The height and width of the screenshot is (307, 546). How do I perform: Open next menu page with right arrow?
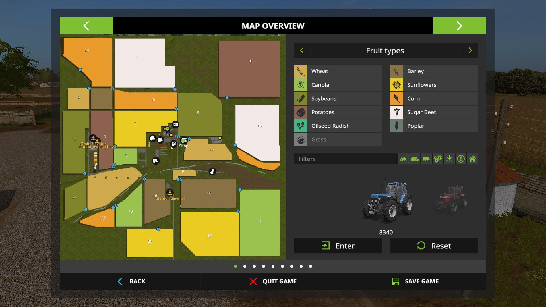(459, 26)
